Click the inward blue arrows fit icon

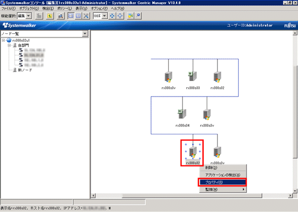pos(112,16)
